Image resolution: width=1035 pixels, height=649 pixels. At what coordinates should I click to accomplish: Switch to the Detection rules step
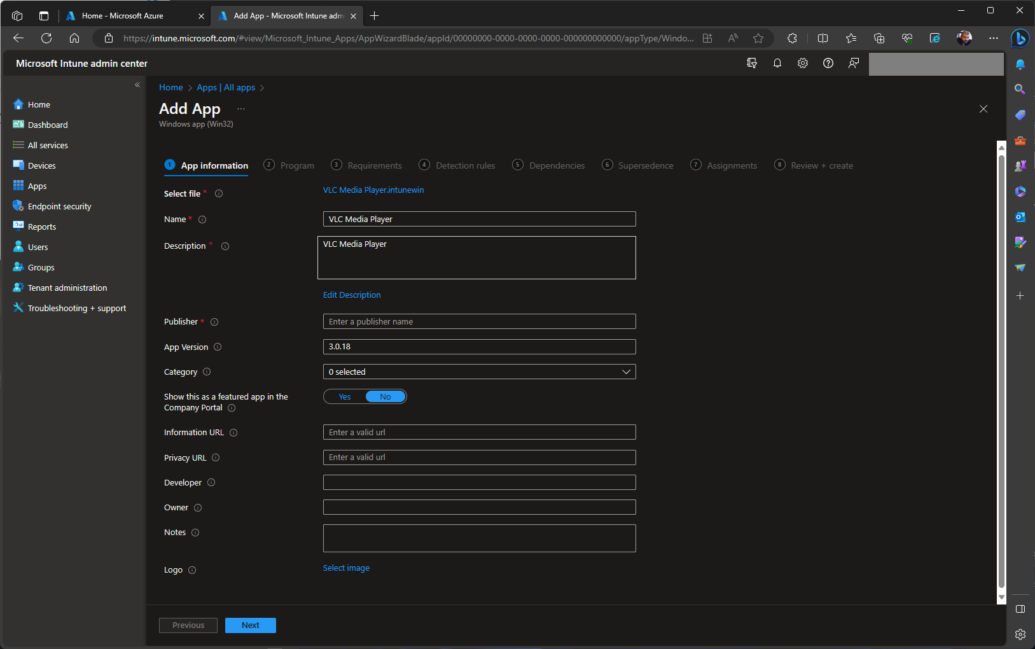(x=457, y=165)
